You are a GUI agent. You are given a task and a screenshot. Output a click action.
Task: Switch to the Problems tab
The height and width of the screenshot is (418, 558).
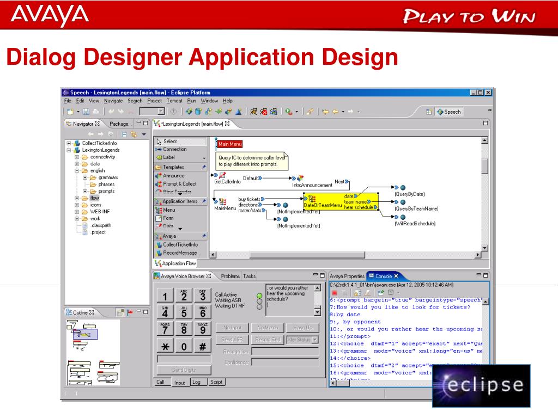(x=231, y=276)
